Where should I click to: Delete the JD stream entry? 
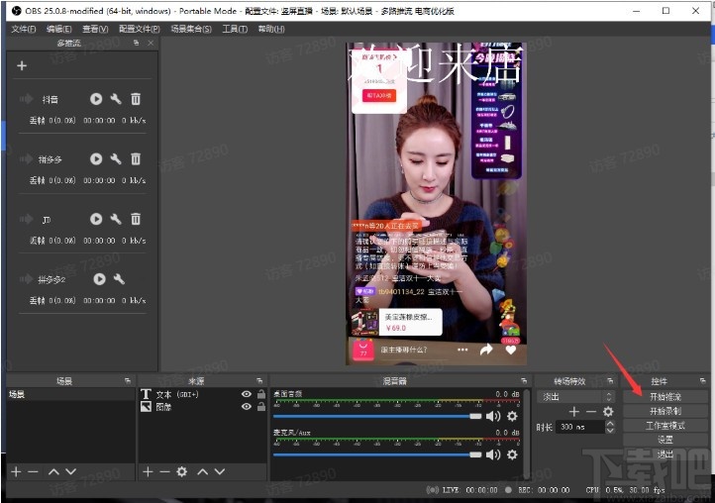[x=136, y=219]
